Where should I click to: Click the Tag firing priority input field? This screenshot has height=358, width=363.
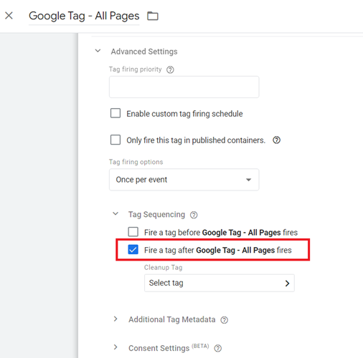pos(184,87)
